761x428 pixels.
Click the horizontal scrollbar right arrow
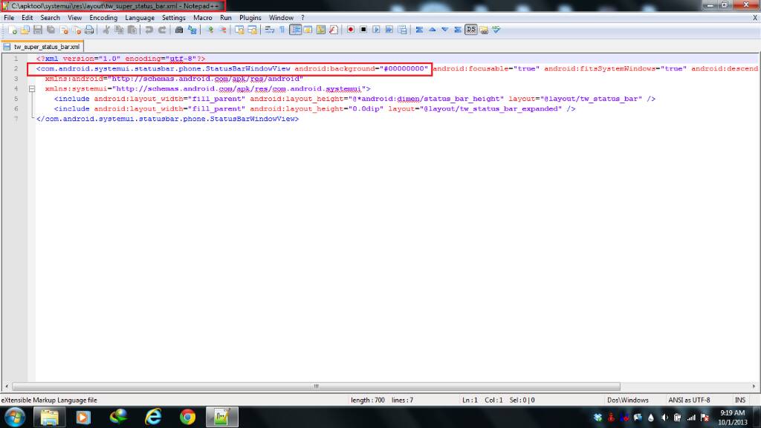(754, 386)
